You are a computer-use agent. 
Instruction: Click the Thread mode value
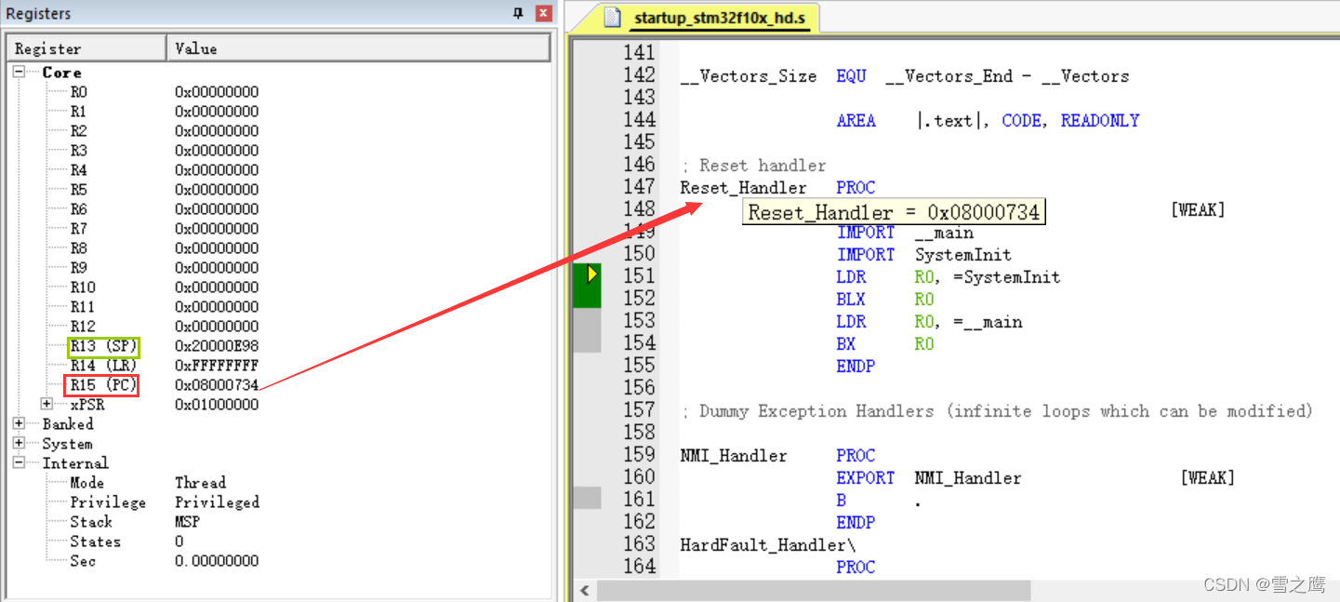[x=200, y=482]
